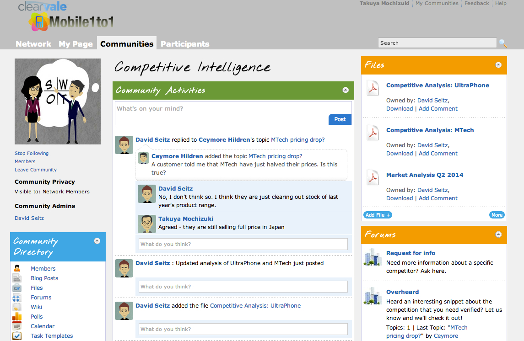This screenshot has width=524, height=341.
Task: Add Comment to Competitive Analysis: MTech
Action: (438, 153)
